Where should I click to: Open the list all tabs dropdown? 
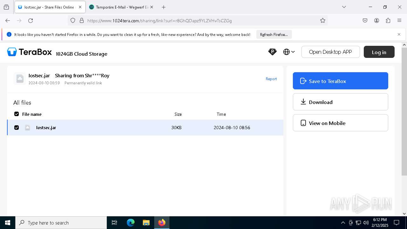point(344,7)
